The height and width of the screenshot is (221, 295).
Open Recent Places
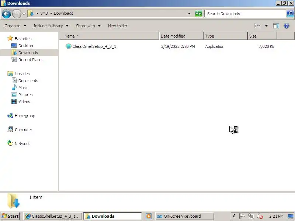click(31, 60)
